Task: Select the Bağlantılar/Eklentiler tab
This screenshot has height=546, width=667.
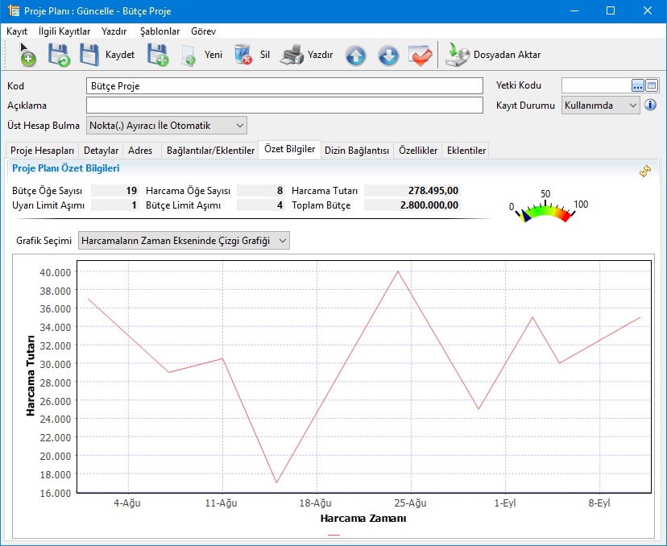Action: (x=210, y=151)
